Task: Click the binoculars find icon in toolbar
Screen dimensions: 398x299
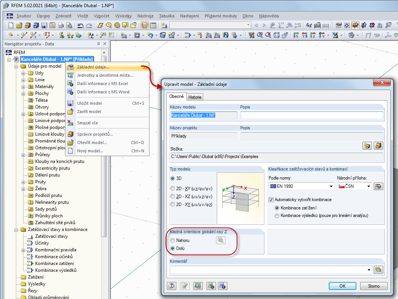Action: coord(309,25)
